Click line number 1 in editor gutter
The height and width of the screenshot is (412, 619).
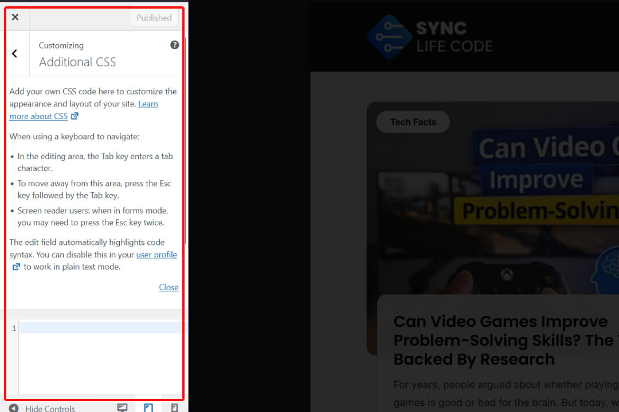click(14, 328)
